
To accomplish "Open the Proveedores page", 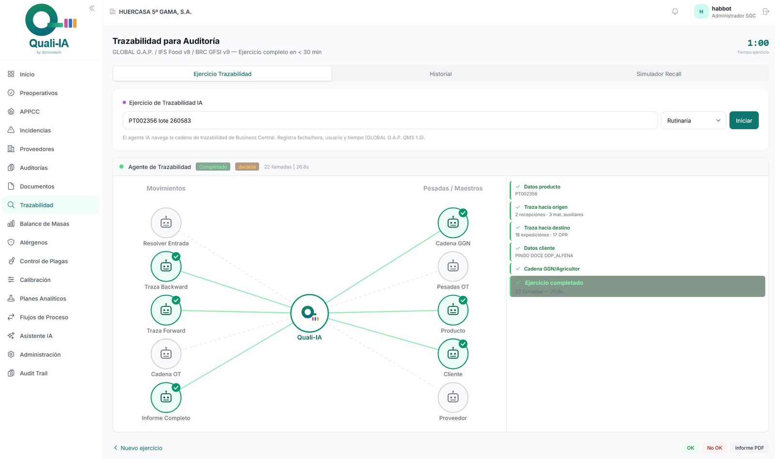I will pyautogui.click(x=51, y=149).
